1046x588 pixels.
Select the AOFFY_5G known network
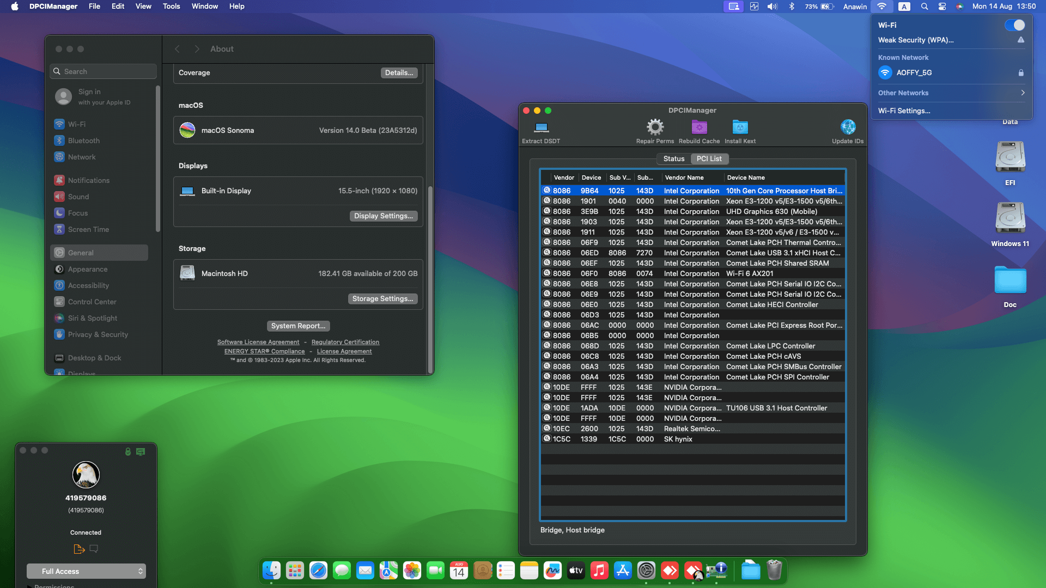tap(914, 72)
